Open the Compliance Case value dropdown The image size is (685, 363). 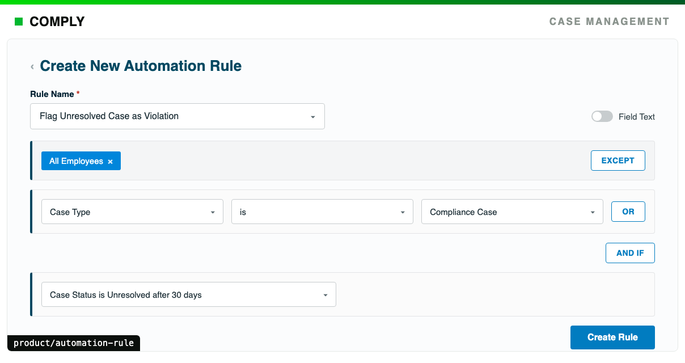point(512,212)
